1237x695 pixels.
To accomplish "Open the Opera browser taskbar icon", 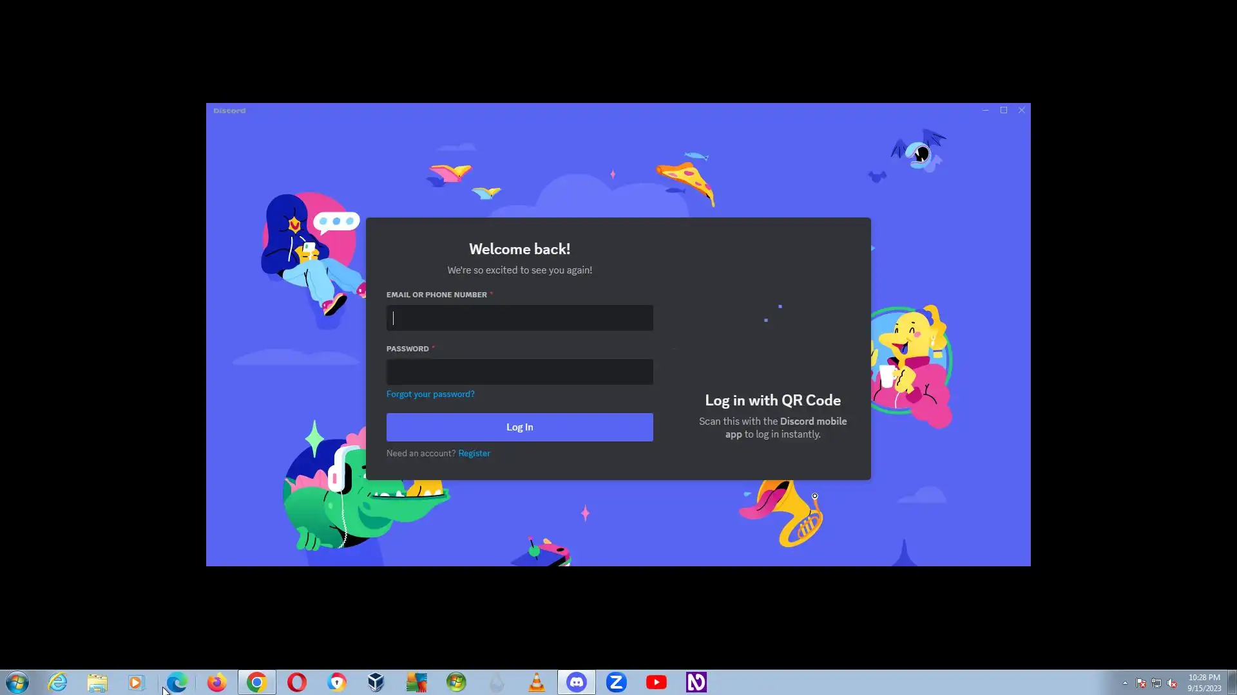I will [x=296, y=682].
